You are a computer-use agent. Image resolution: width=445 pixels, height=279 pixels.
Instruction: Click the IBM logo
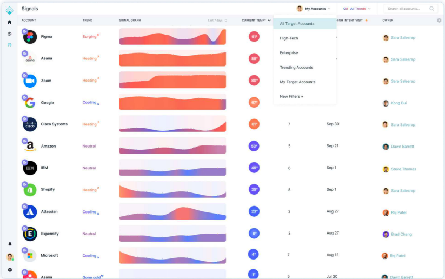tap(30, 168)
